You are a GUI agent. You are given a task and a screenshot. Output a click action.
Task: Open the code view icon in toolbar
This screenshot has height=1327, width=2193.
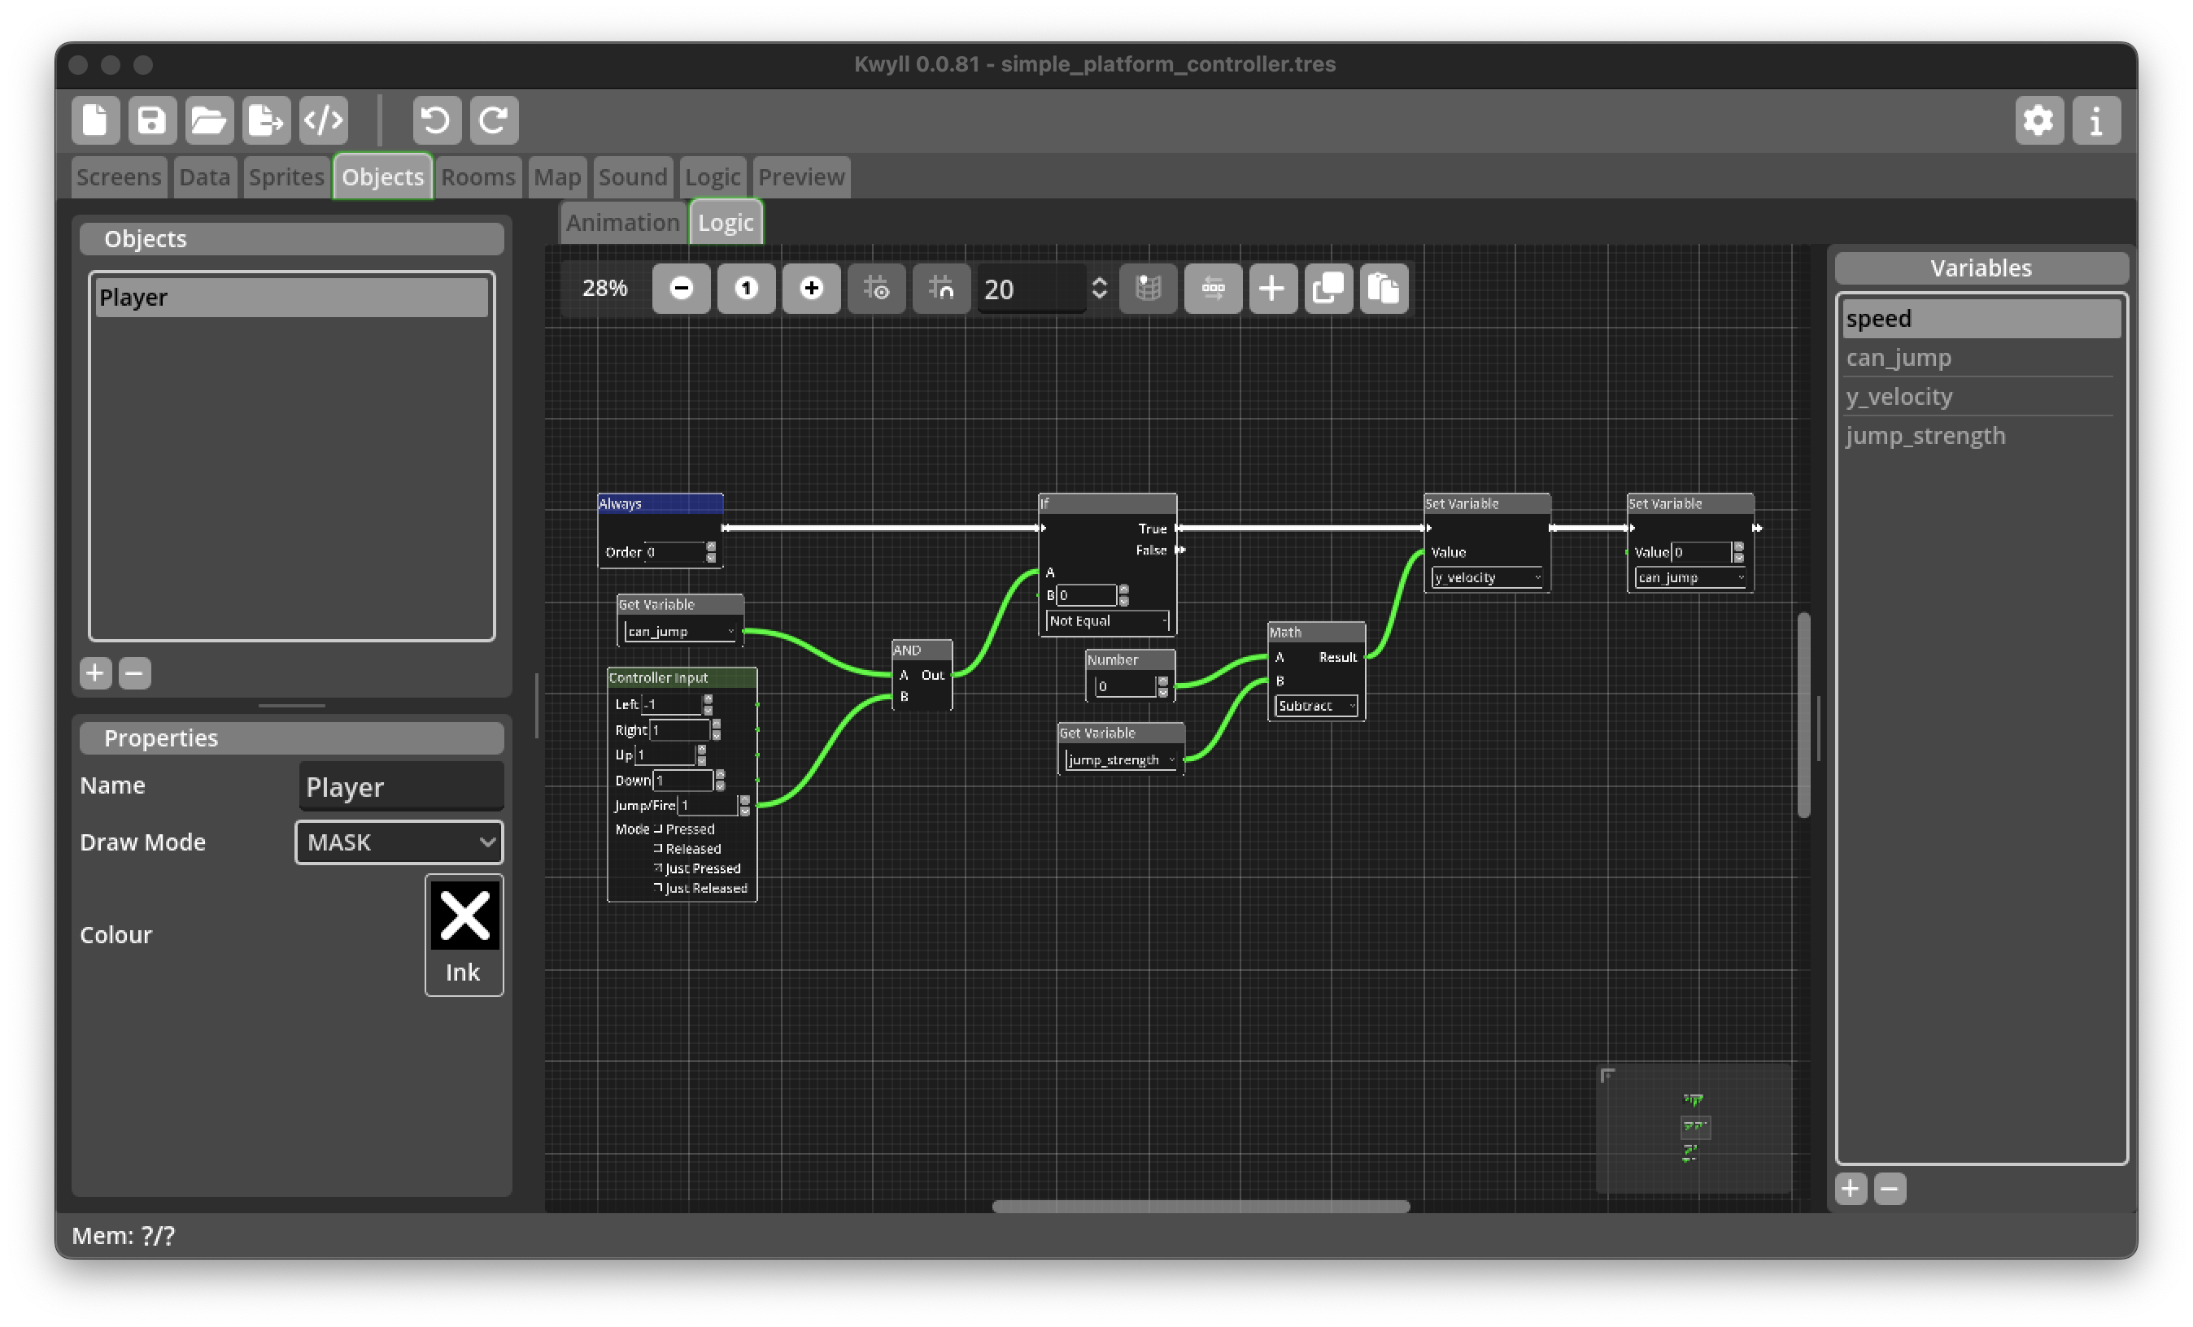click(x=323, y=120)
